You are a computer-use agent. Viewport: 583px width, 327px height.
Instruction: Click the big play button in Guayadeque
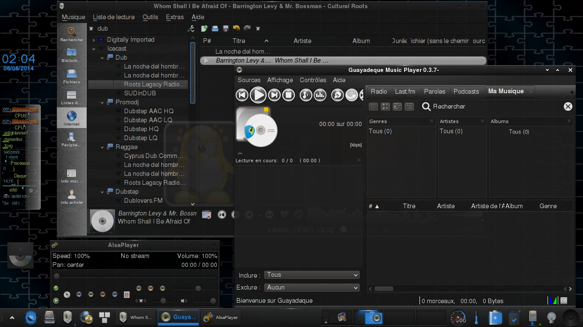pyautogui.click(x=258, y=95)
